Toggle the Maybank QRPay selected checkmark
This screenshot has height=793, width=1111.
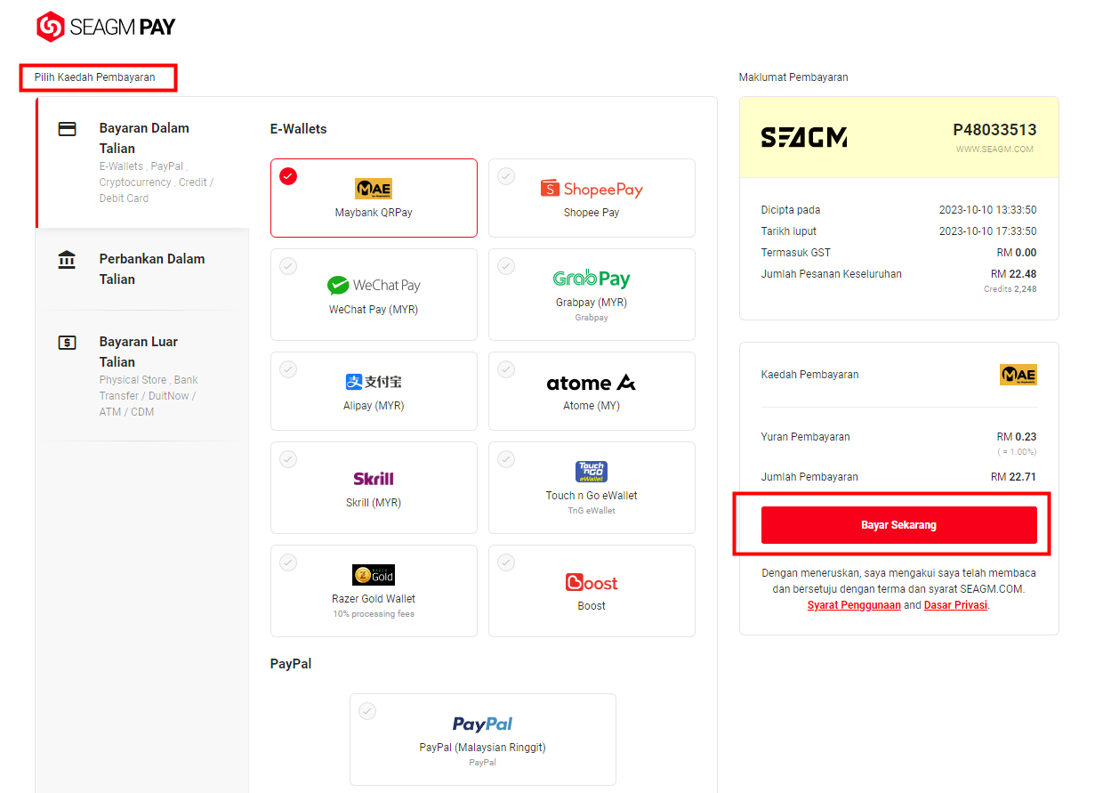(x=288, y=176)
